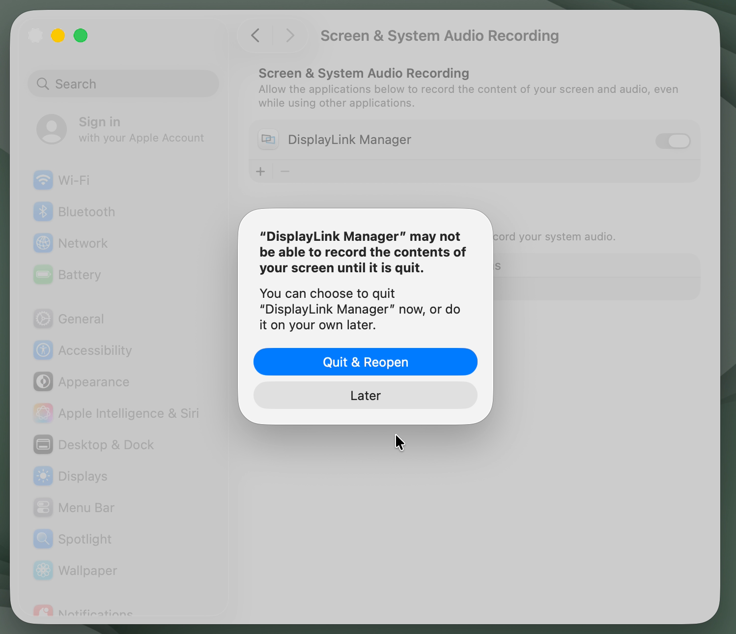The width and height of the screenshot is (736, 634).
Task: Remove selected app with minus button
Action: (285, 171)
